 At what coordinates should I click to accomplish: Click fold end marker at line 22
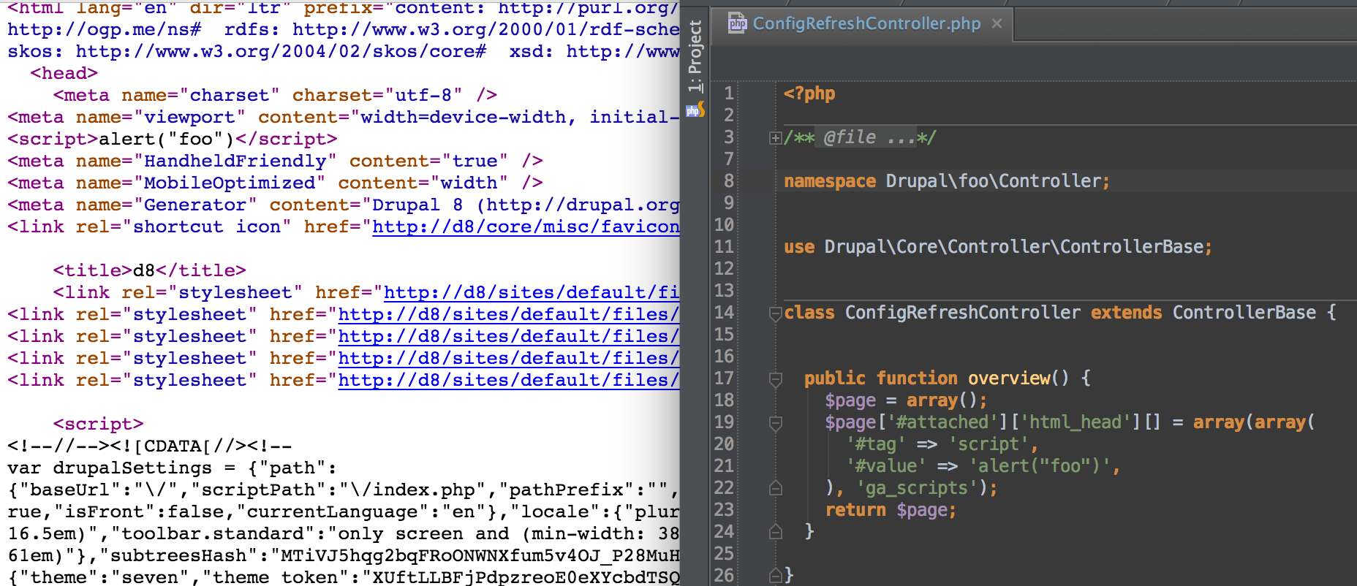click(776, 488)
